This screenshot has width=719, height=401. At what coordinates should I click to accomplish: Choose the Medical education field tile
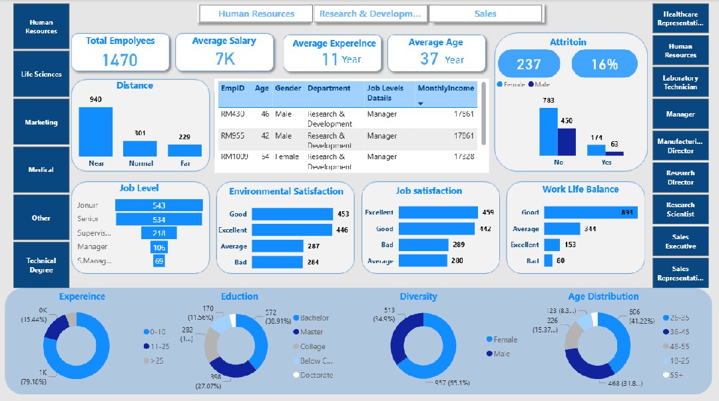pos(41,170)
